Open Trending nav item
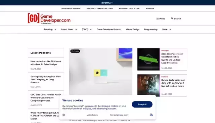215x123 pixels. pos(48,29)
